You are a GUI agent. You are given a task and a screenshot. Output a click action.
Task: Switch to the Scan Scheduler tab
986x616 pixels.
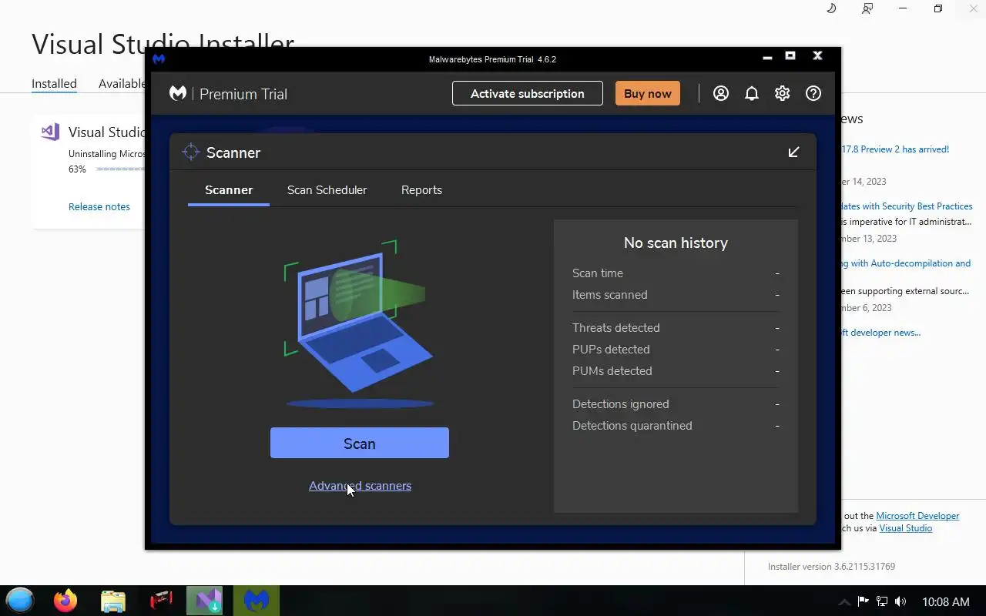coord(327,189)
